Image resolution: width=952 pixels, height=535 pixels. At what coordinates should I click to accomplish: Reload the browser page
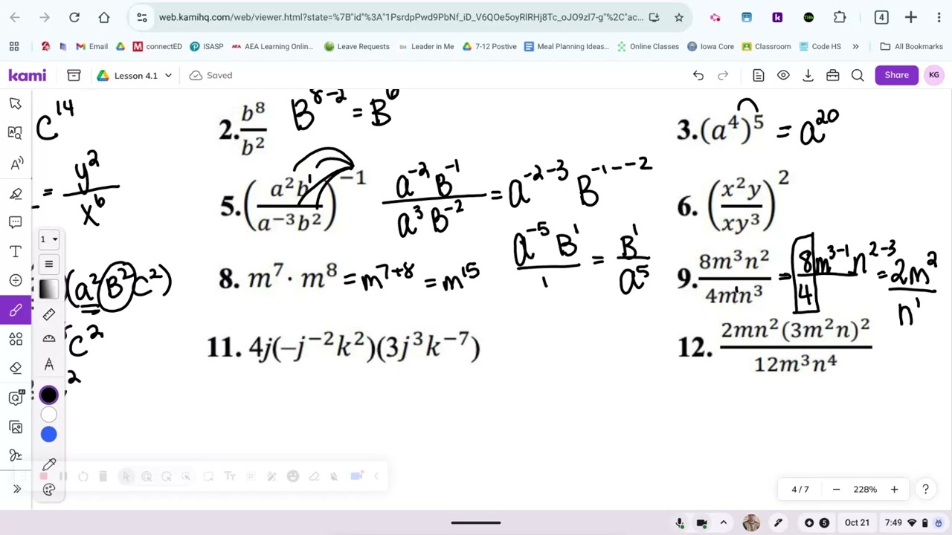pyautogui.click(x=74, y=17)
